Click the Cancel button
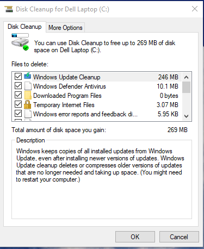204x249 pixels. (179, 236)
